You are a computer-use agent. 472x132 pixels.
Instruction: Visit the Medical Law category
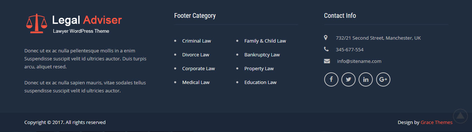tap(196, 82)
